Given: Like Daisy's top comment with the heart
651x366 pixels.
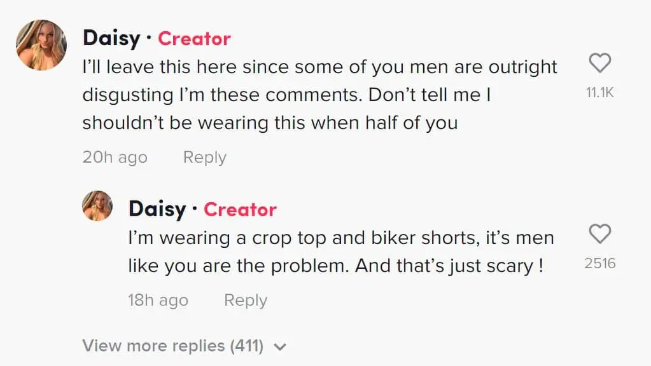Looking at the screenshot, I should [x=599, y=63].
